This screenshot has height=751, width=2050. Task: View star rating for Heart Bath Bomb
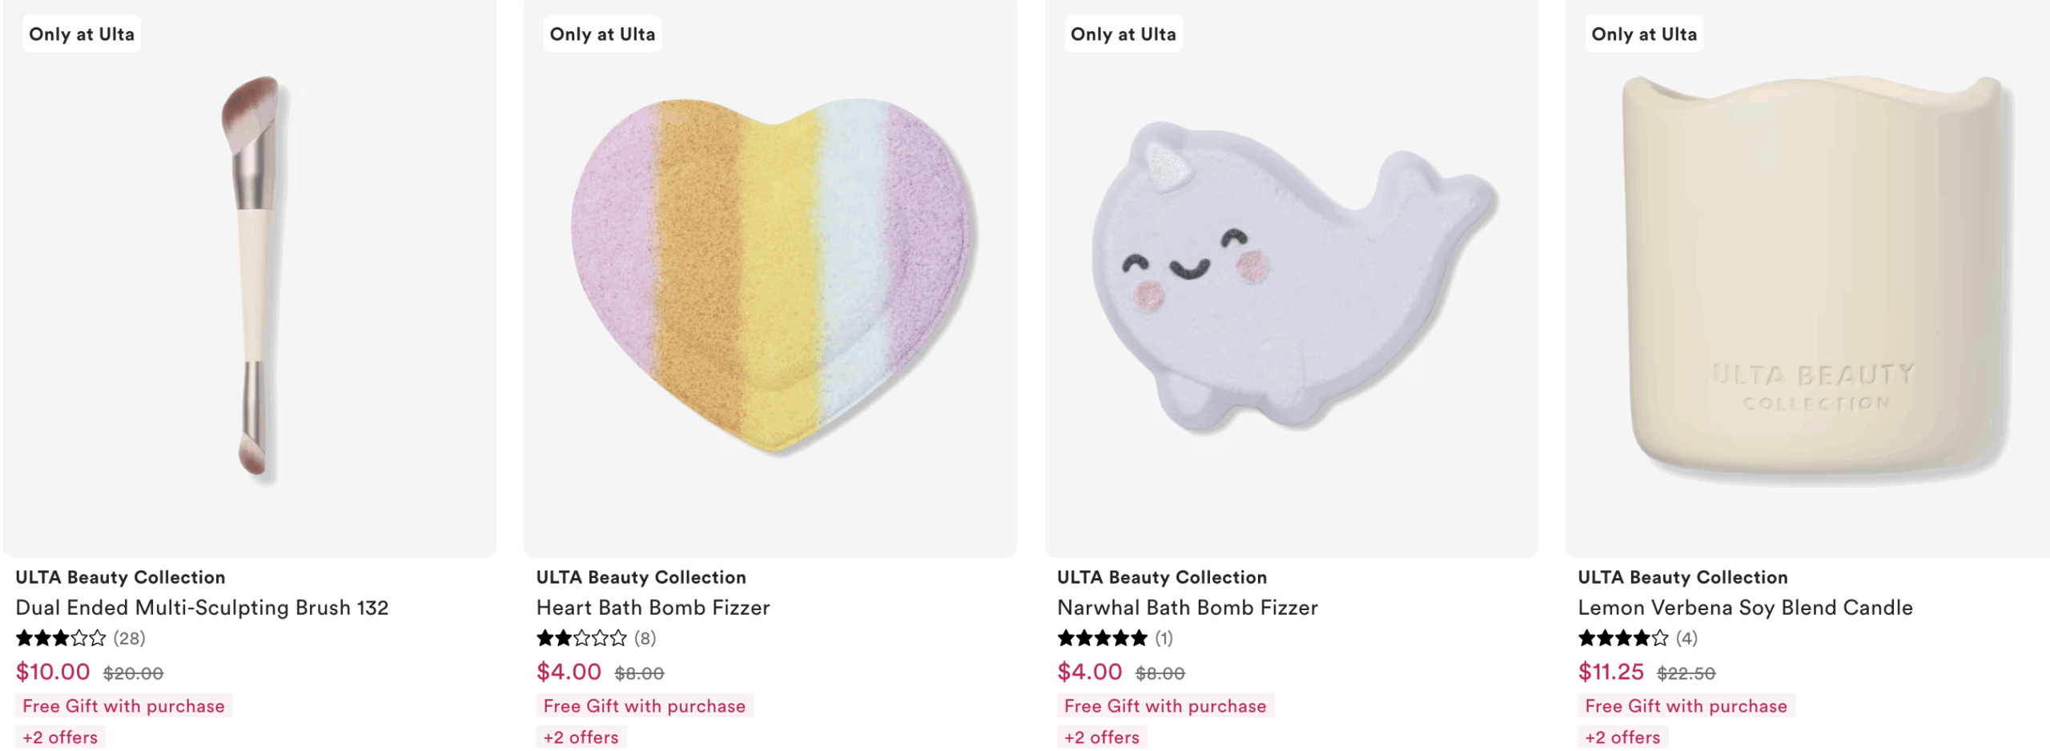(x=581, y=638)
